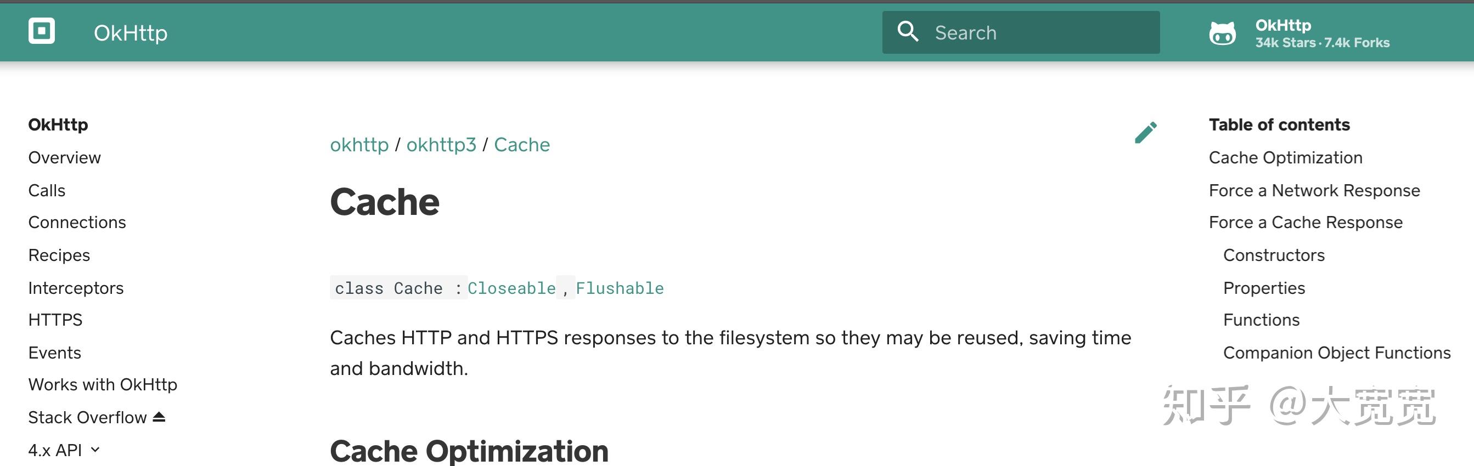Jump to Constructors in table of contents
Screen dimensions: 1474x466
point(1274,255)
